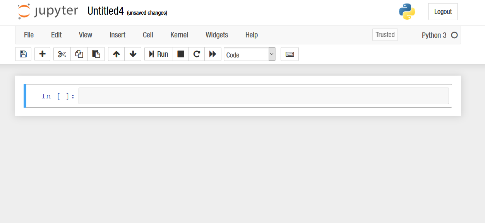Screen dimensions: 485x223
Task: Click the save and checkpoint floppy icon
Action: tap(23, 54)
